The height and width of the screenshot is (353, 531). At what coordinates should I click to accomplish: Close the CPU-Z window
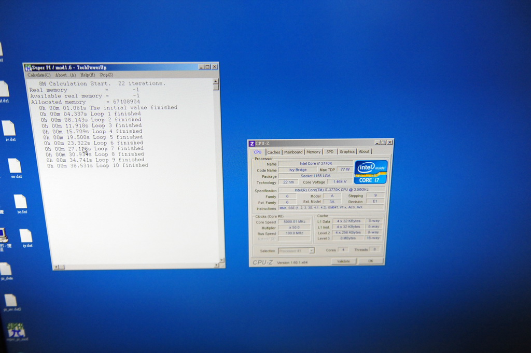pos(390,142)
